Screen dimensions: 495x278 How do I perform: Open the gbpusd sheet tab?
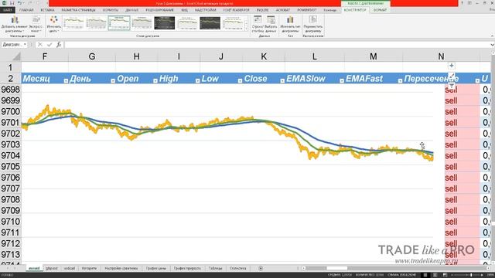pyautogui.click(x=52, y=268)
